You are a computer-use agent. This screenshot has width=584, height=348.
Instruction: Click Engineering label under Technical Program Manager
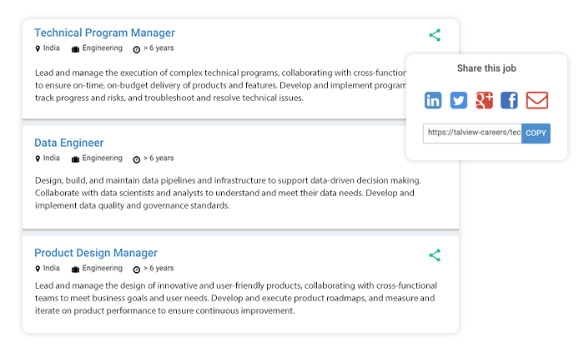(x=102, y=48)
